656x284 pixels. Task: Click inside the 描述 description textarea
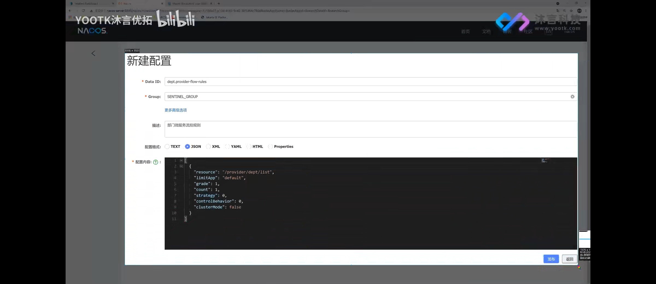[x=371, y=129]
